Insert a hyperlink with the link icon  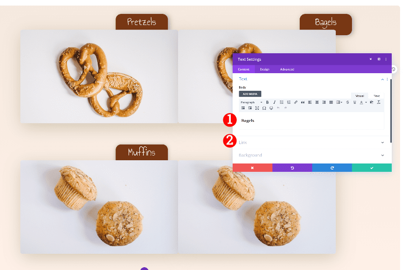(296, 102)
